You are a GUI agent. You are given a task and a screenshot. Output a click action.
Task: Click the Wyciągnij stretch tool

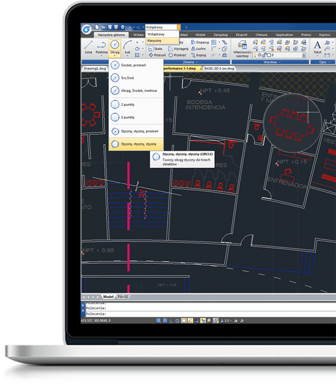point(178,49)
